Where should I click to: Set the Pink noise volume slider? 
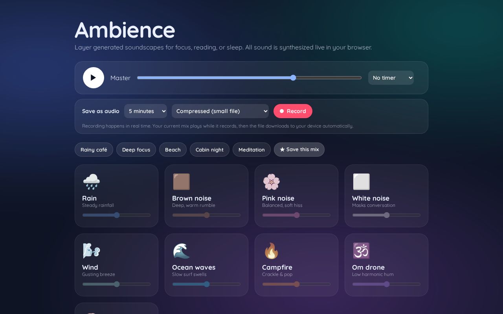[x=296, y=215]
